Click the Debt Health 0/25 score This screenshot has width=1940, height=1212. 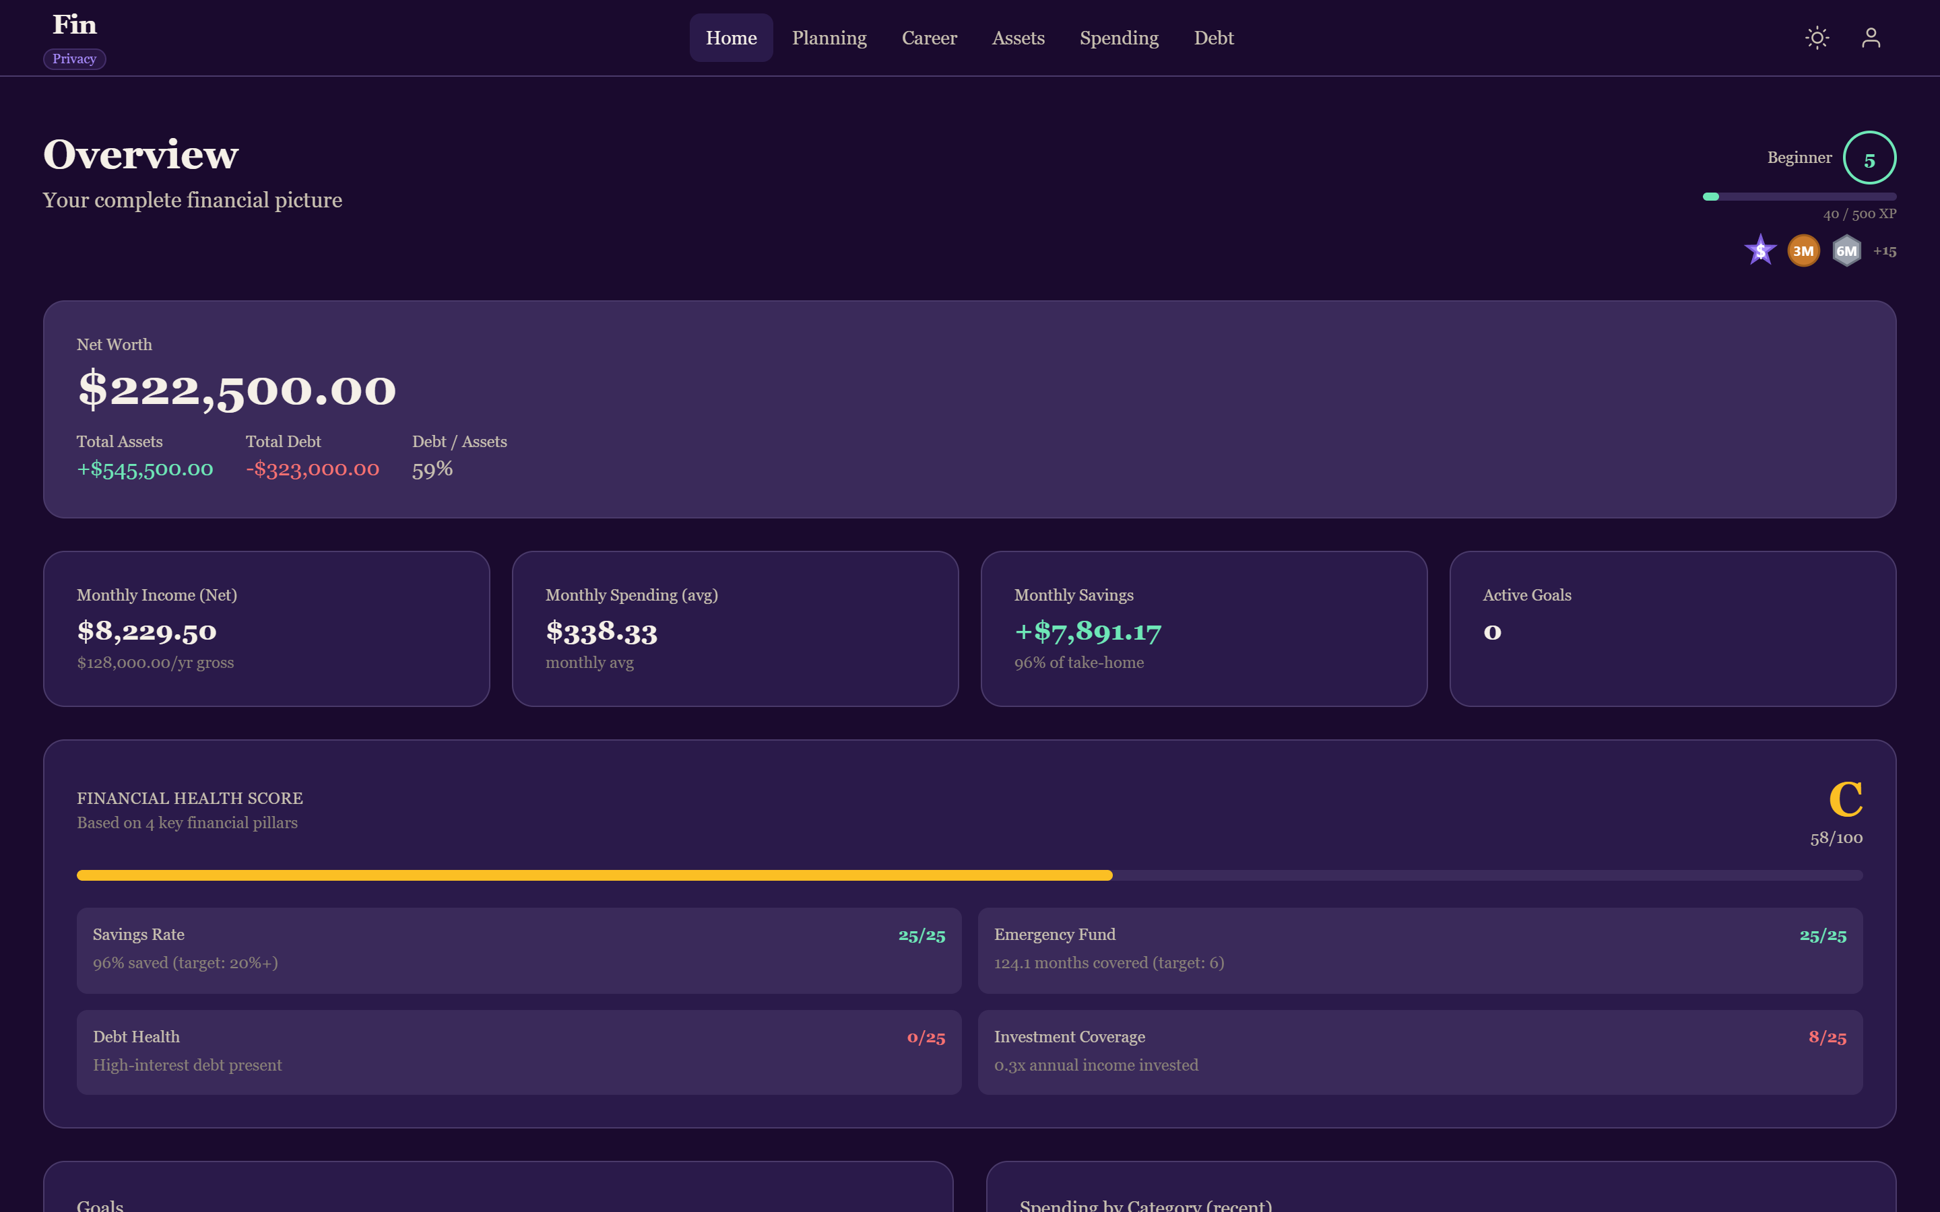click(926, 1037)
